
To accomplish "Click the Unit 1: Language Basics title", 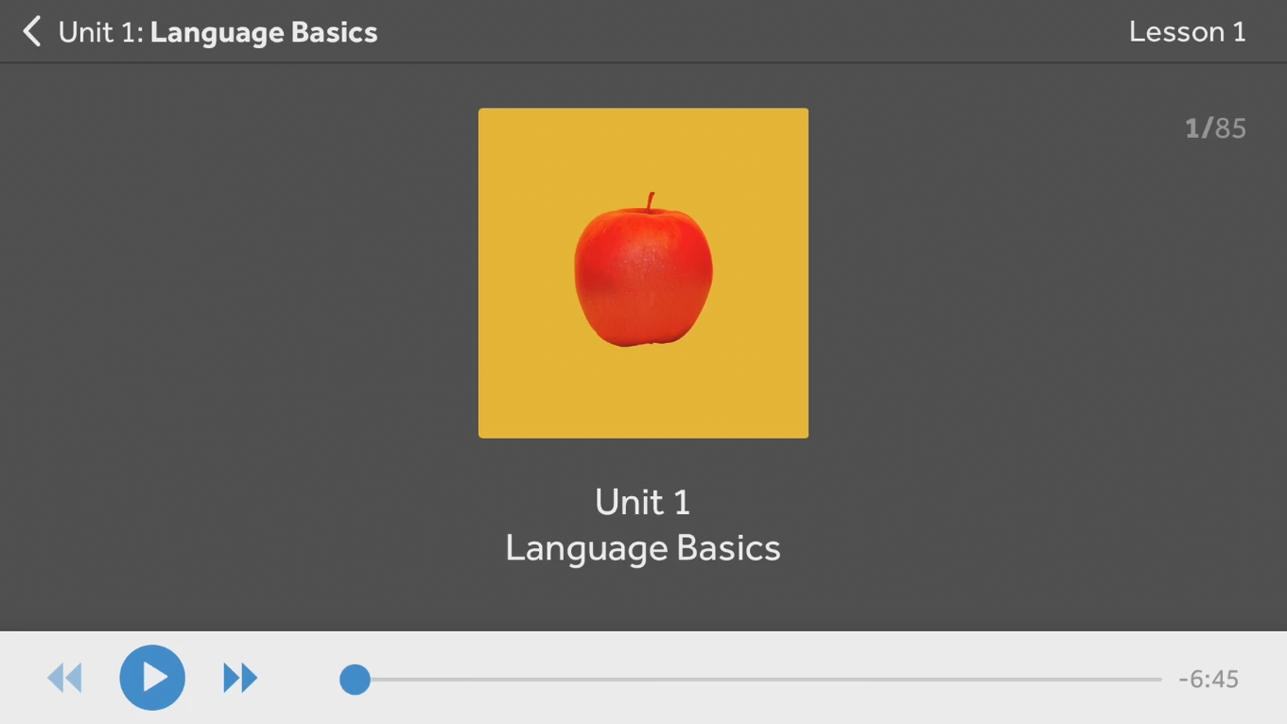I will click(x=217, y=32).
